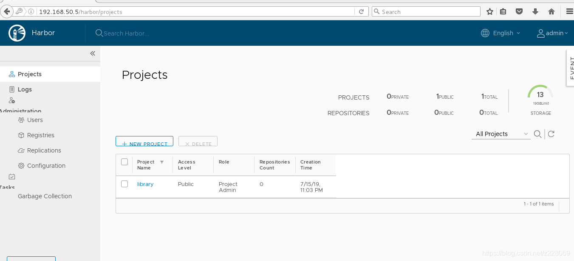Toggle the select-all projects checkbox
574x261 pixels.
(124, 162)
